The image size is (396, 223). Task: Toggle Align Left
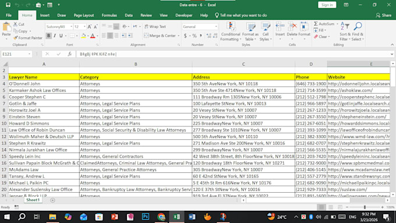[x=104, y=36]
